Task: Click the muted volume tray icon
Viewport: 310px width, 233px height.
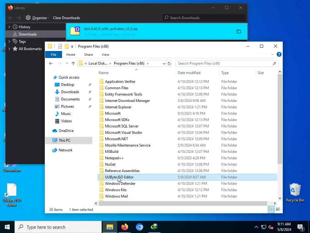Action: point(271,227)
